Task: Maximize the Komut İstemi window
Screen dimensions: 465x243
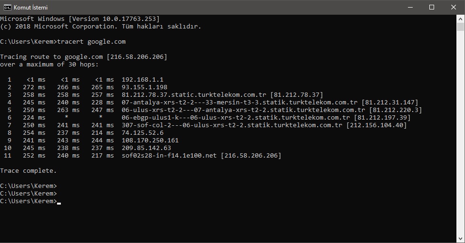Action: pos(432,8)
